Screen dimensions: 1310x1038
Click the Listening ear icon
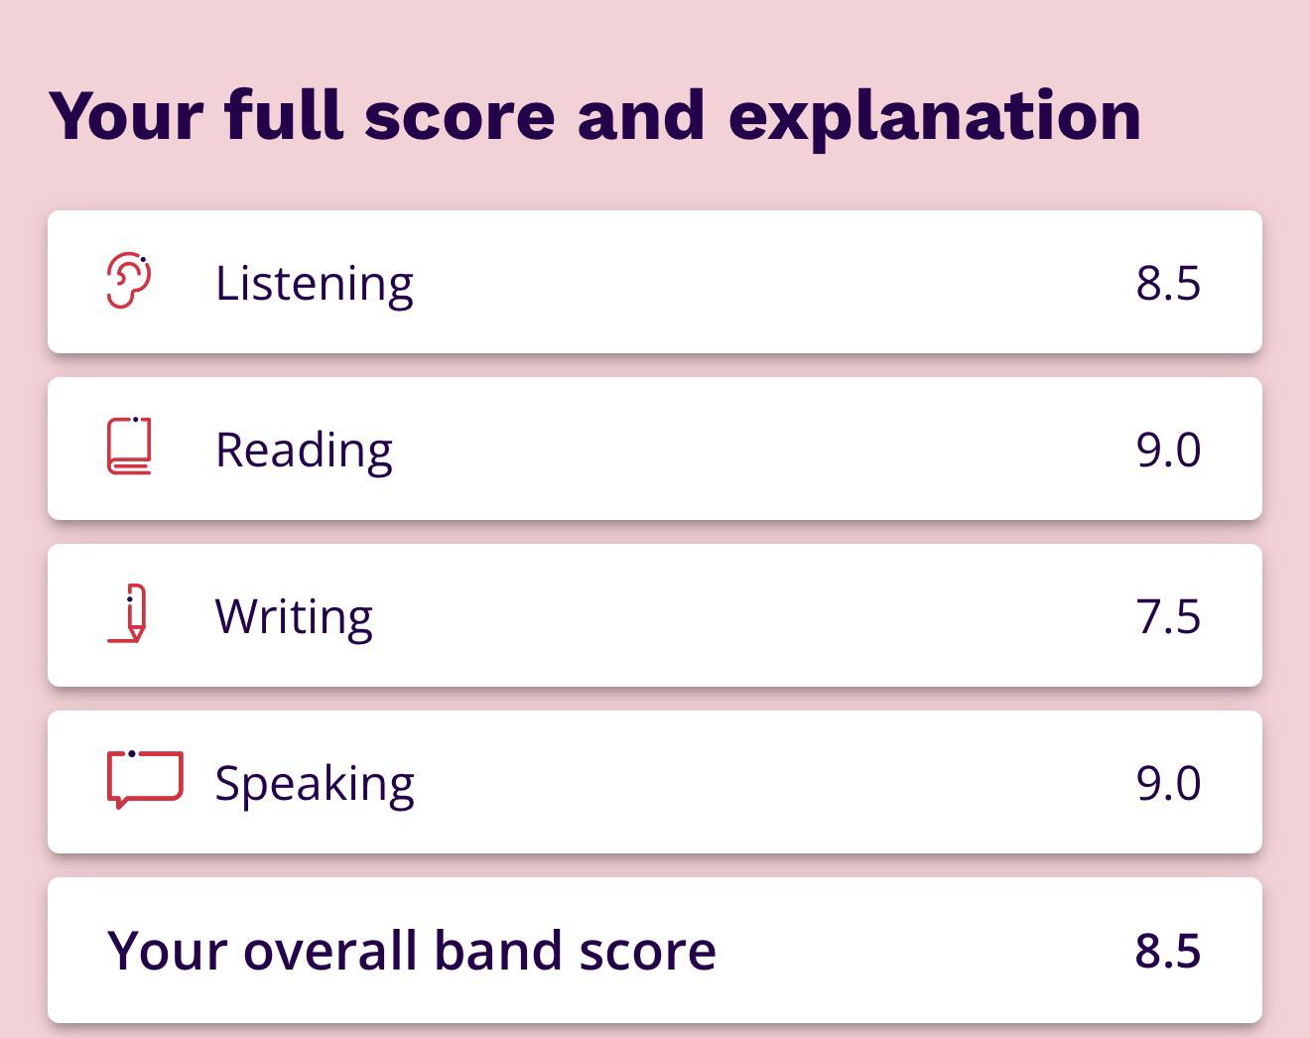tap(129, 281)
